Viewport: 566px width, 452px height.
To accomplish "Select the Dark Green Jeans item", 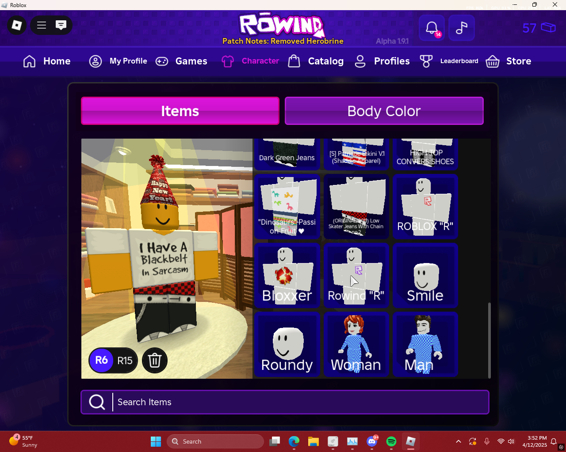I will (287, 154).
